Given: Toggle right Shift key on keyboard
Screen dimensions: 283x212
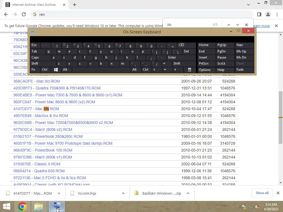Looking at the screenshot, I should (184, 63).
